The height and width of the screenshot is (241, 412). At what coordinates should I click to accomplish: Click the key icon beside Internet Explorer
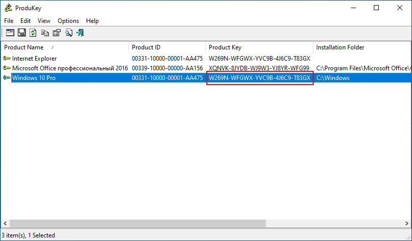(x=7, y=59)
